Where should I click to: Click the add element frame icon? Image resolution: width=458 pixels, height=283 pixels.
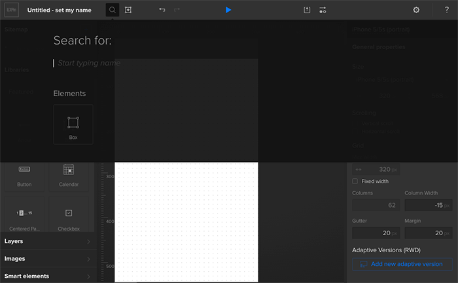point(128,10)
